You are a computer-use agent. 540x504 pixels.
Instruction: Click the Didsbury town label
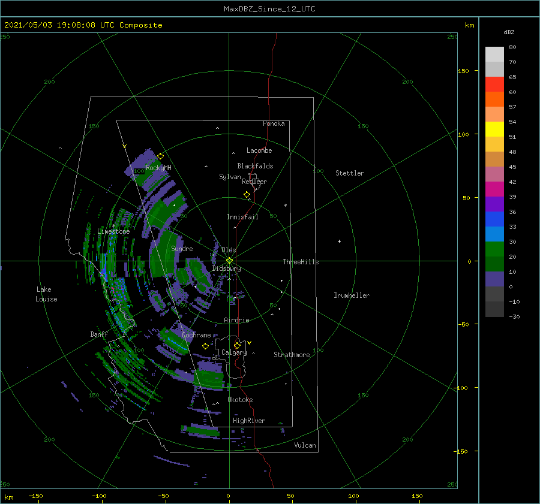pyautogui.click(x=226, y=268)
